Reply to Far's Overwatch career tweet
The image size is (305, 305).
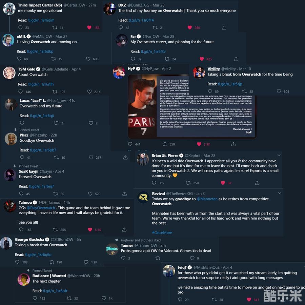pyautogui.click(x=133, y=59)
